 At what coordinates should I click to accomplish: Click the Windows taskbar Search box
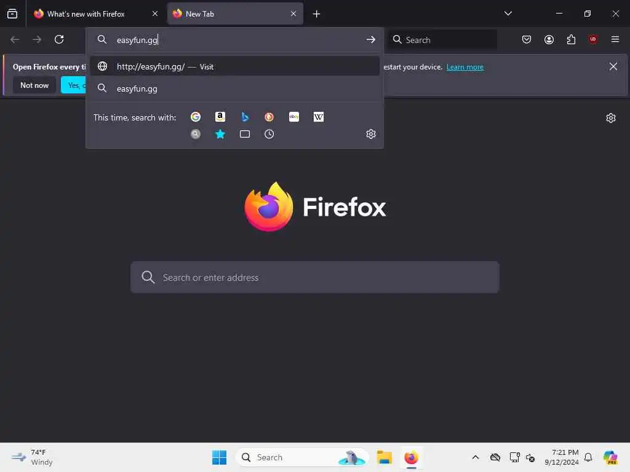click(302, 457)
